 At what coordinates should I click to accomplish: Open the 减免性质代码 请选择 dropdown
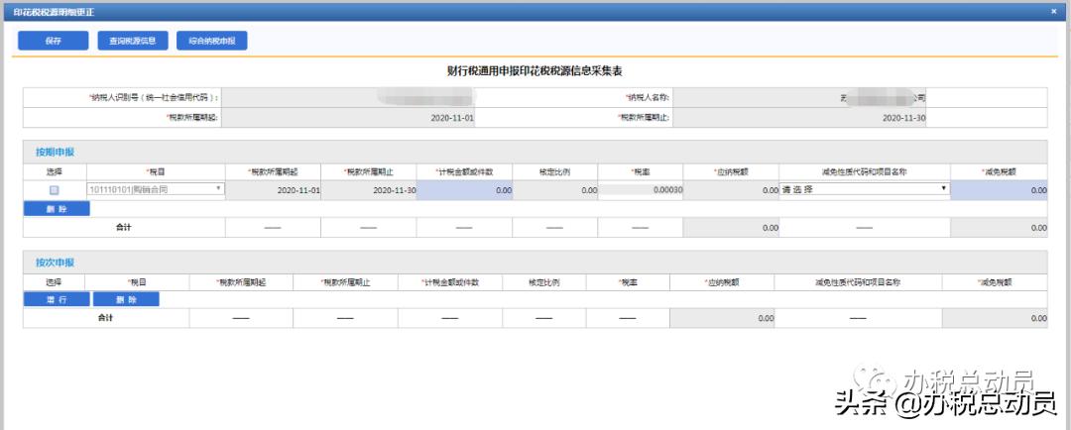coord(865,190)
